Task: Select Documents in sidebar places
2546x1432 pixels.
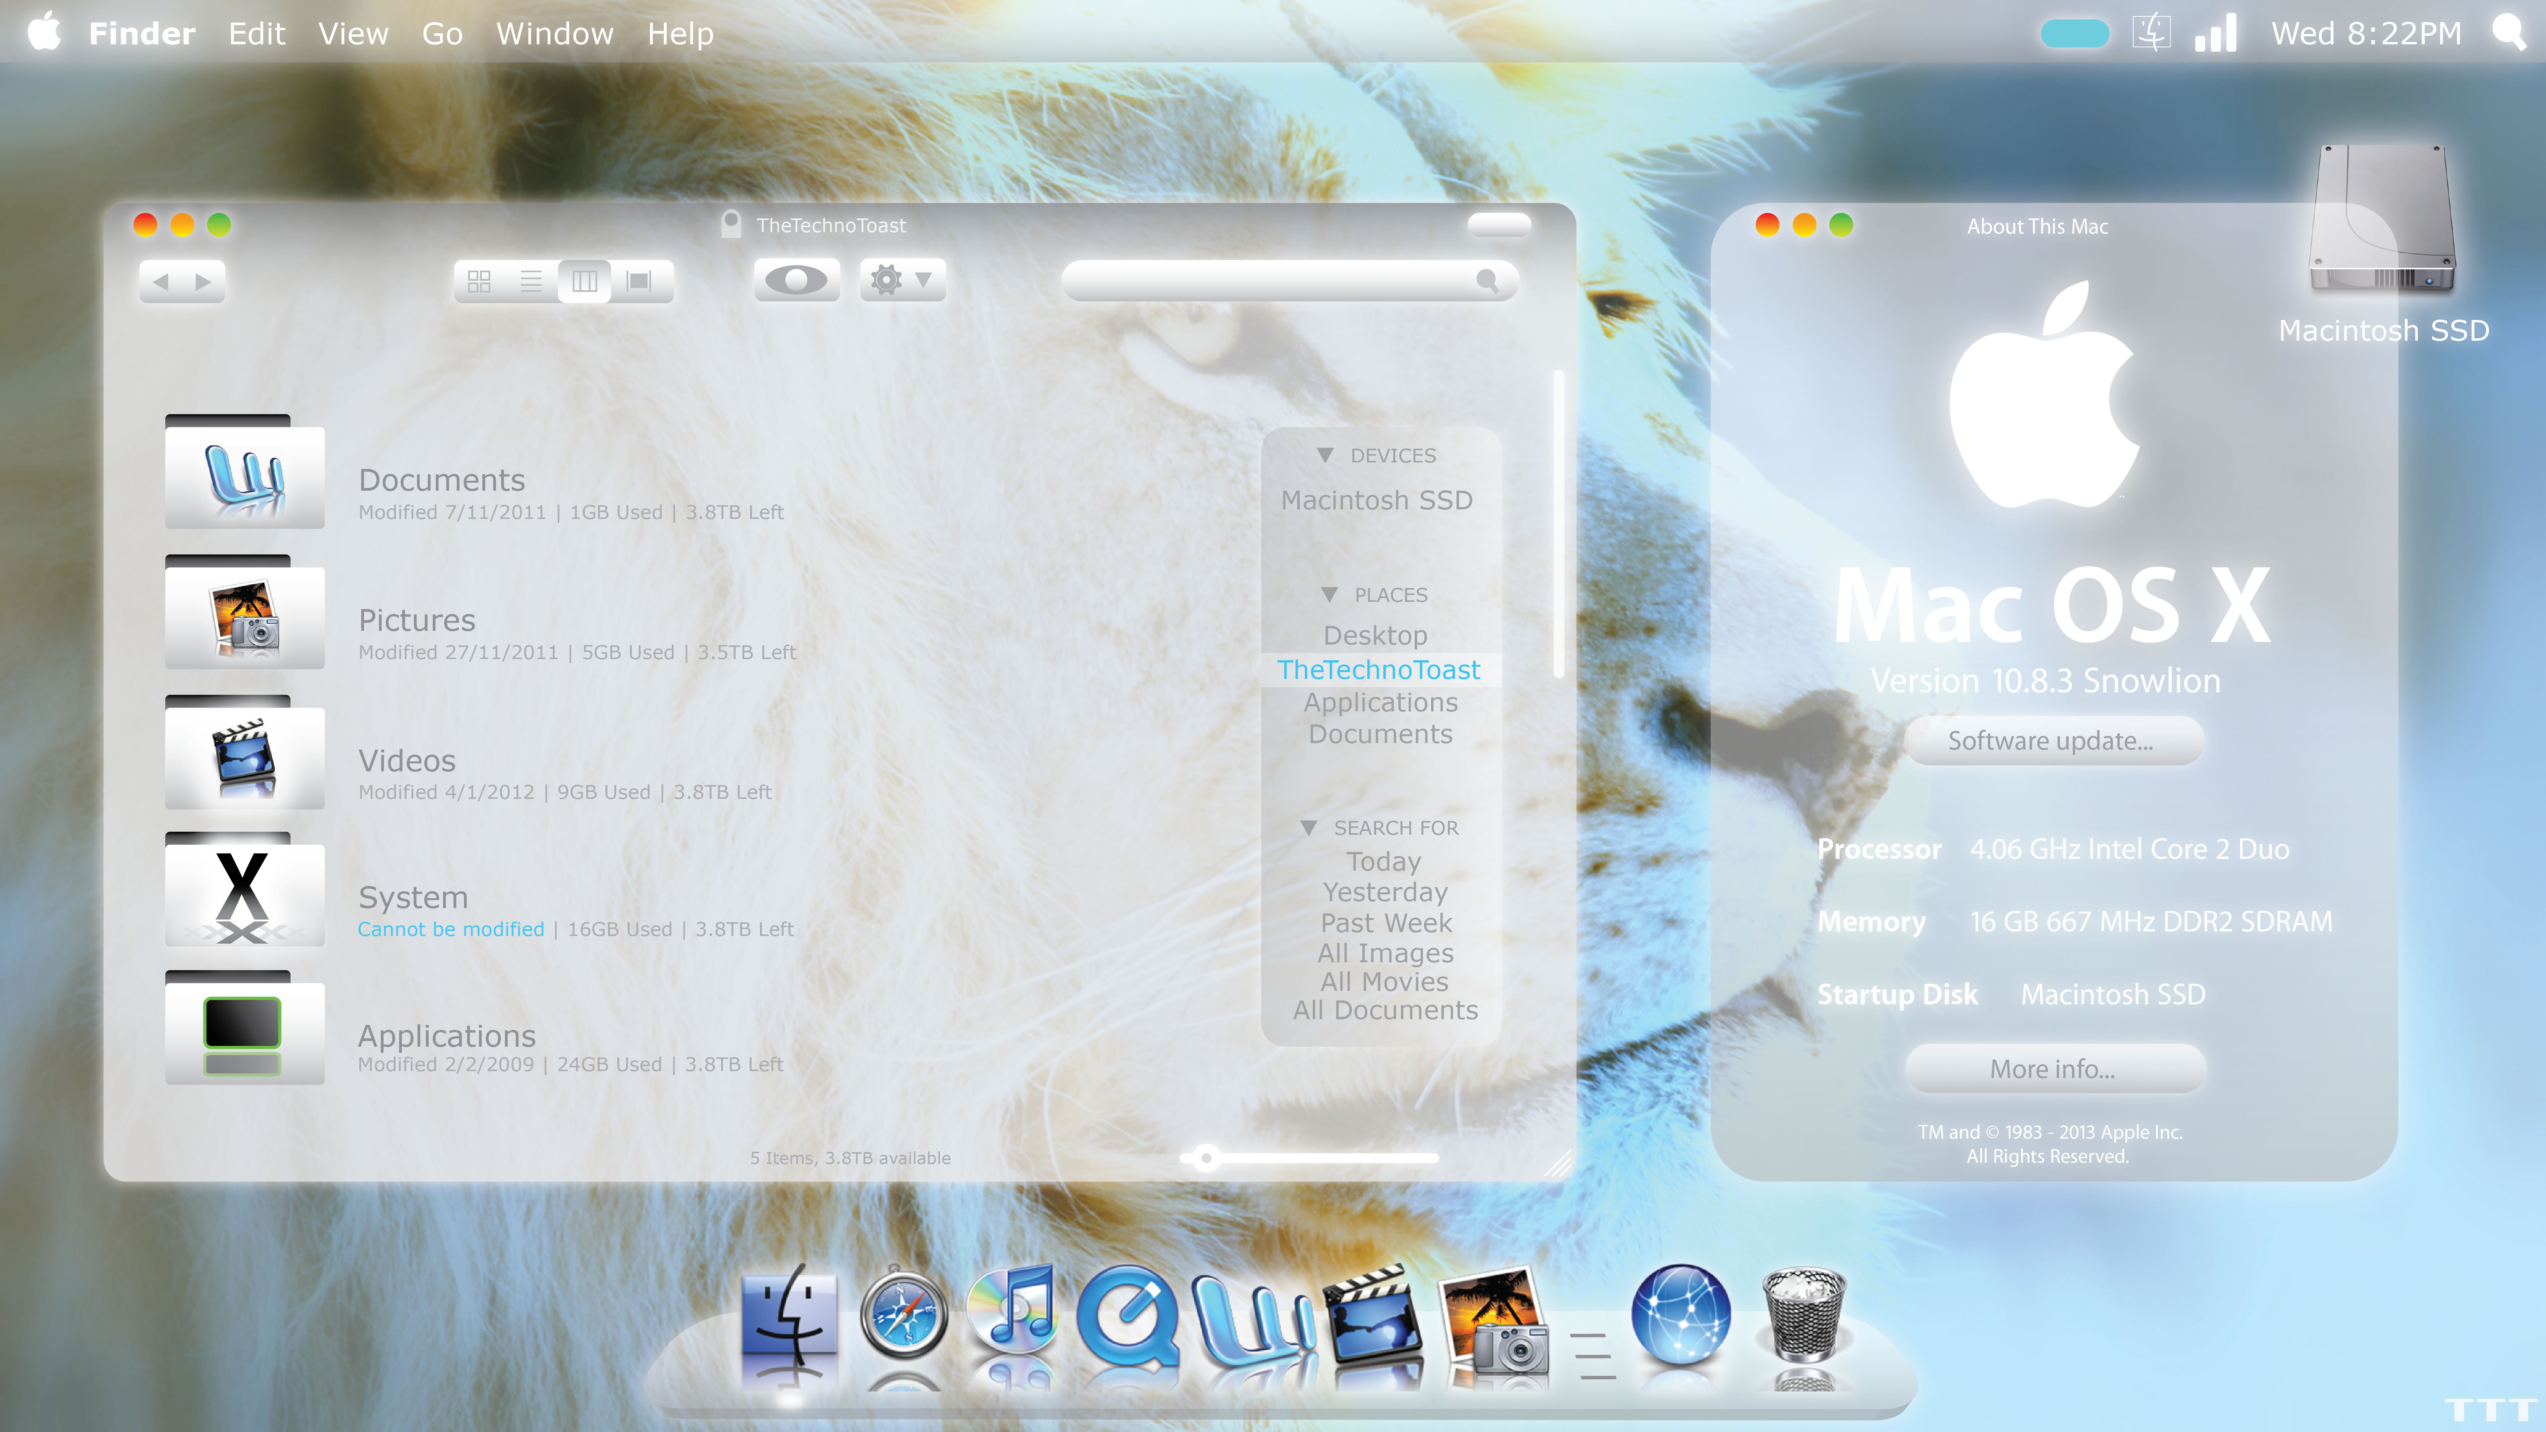Action: [1381, 734]
